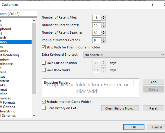Increase Number of Recent Searches value
Viewport: 165px width, 133px height.
pos(103,32)
